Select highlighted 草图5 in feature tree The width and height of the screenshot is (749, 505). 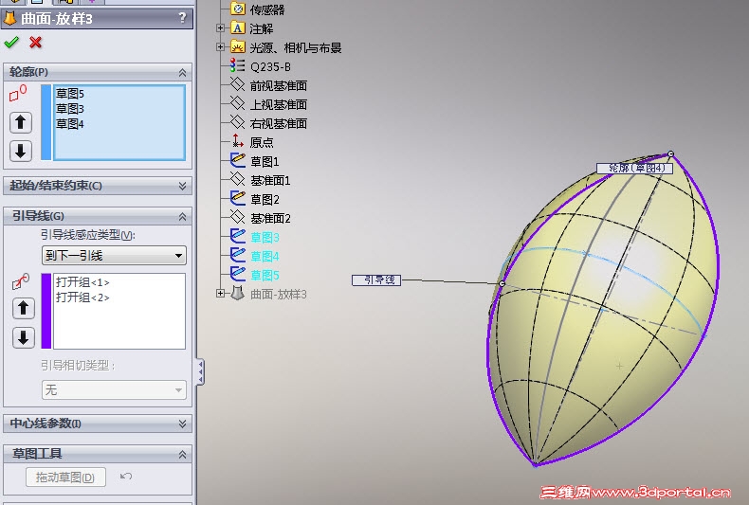265,276
